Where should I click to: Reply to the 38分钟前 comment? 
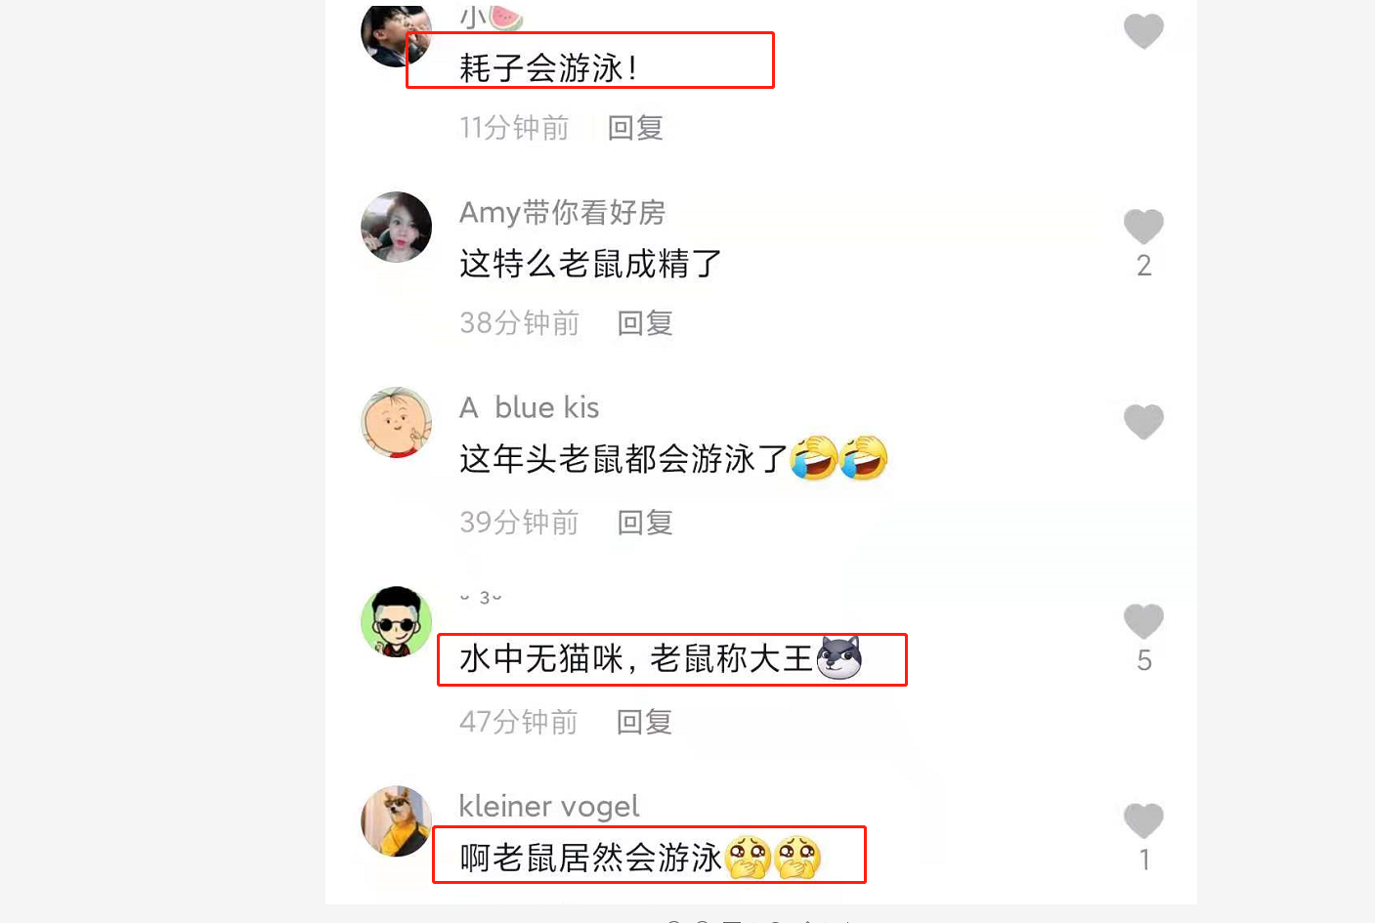coord(645,322)
